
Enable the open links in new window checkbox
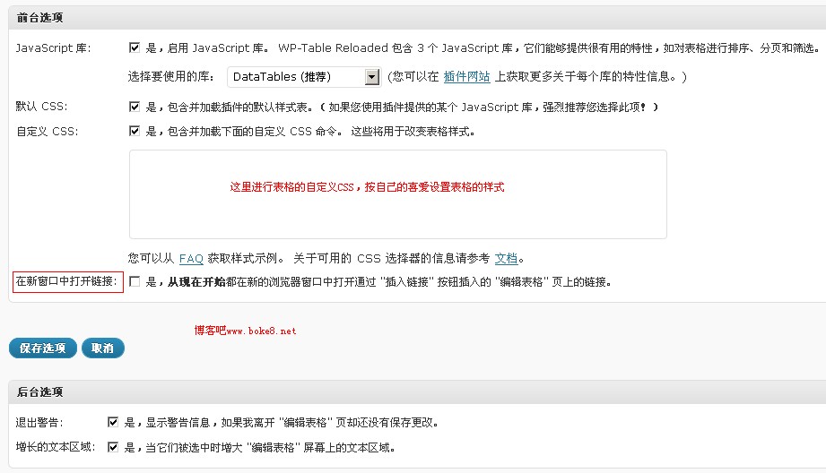click(135, 281)
